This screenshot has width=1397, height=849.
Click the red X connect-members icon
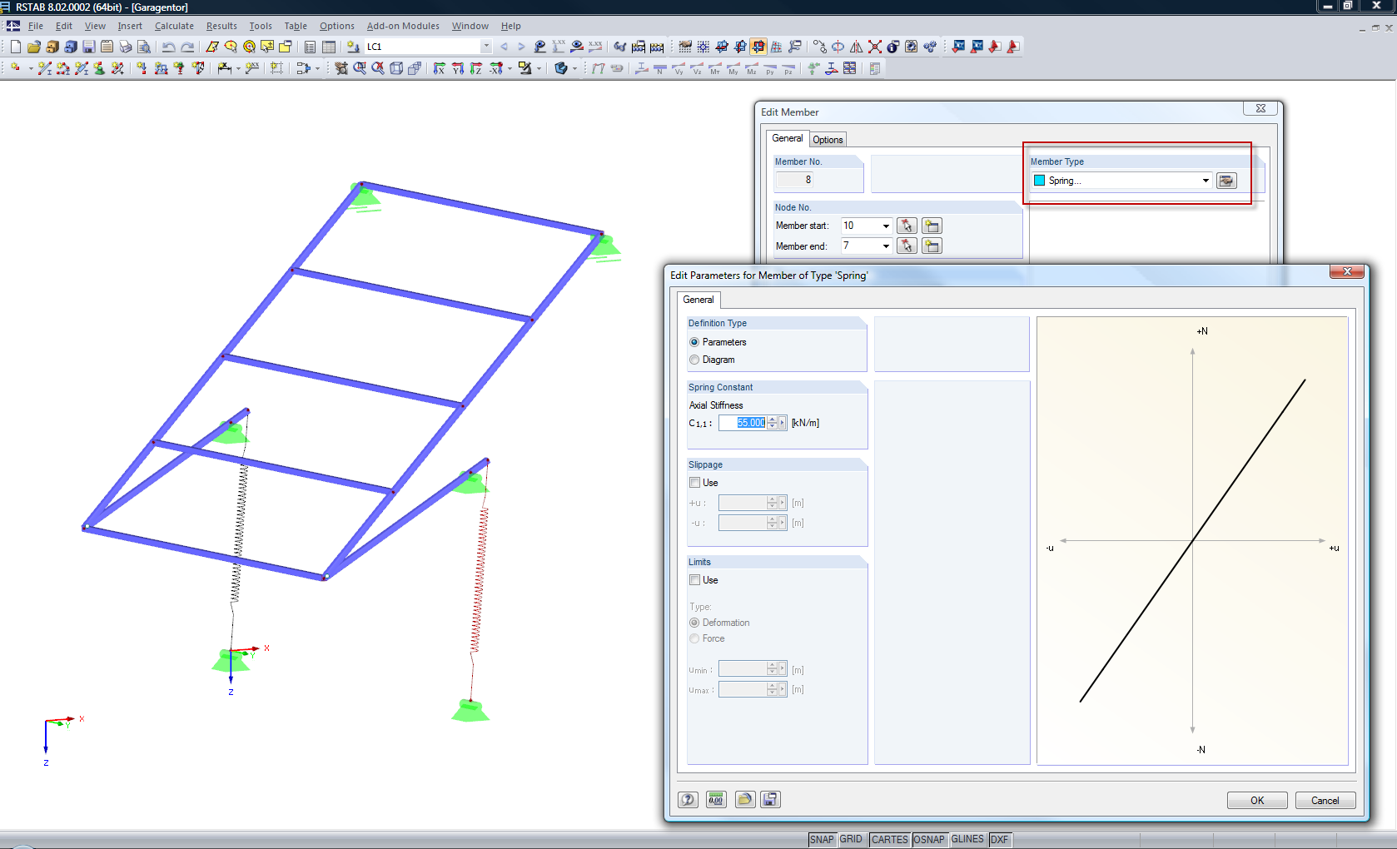tap(874, 47)
